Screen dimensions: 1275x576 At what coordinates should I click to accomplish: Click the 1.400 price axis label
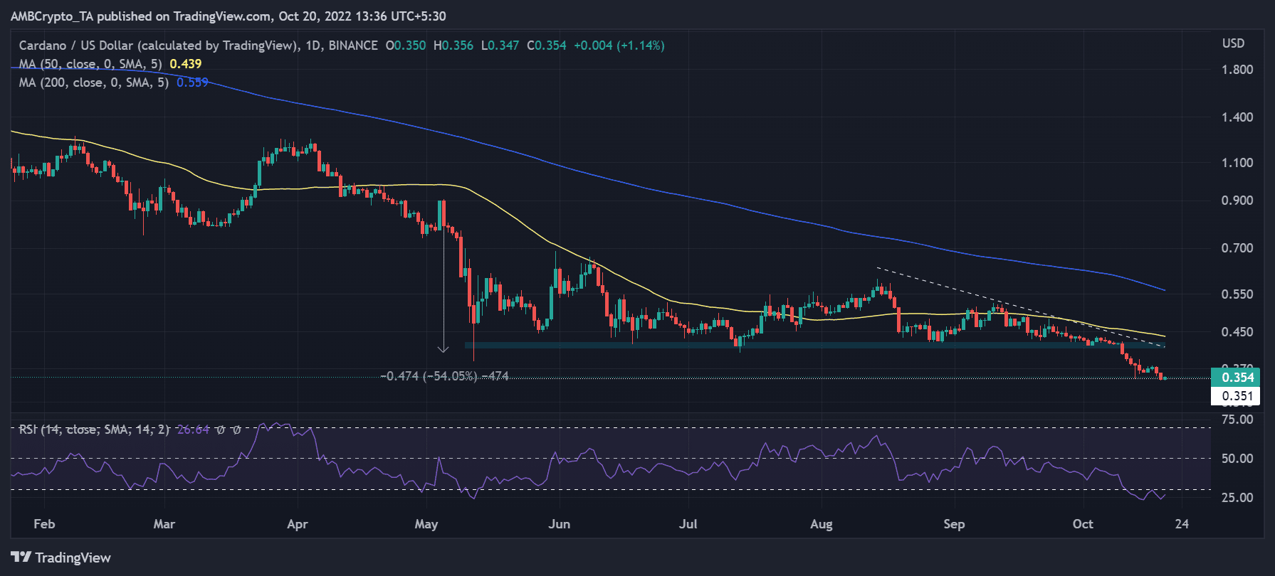pos(1237,117)
